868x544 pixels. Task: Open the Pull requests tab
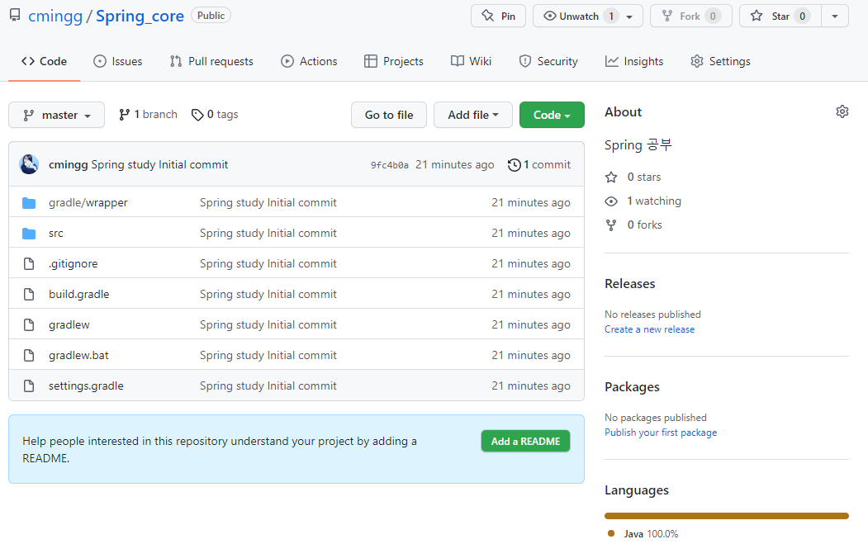pyautogui.click(x=211, y=61)
